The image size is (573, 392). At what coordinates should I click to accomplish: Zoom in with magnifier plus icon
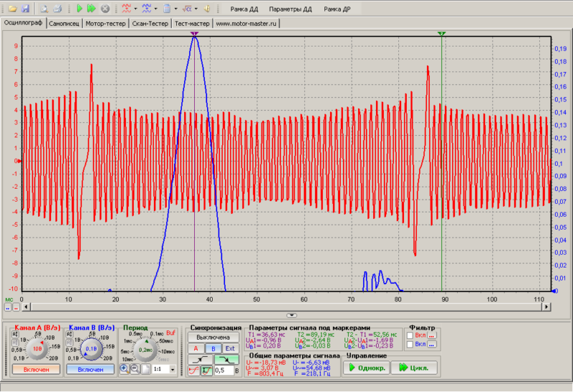coord(124,368)
